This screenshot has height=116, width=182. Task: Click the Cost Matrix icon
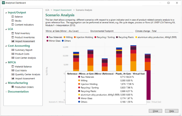pos(13,70)
